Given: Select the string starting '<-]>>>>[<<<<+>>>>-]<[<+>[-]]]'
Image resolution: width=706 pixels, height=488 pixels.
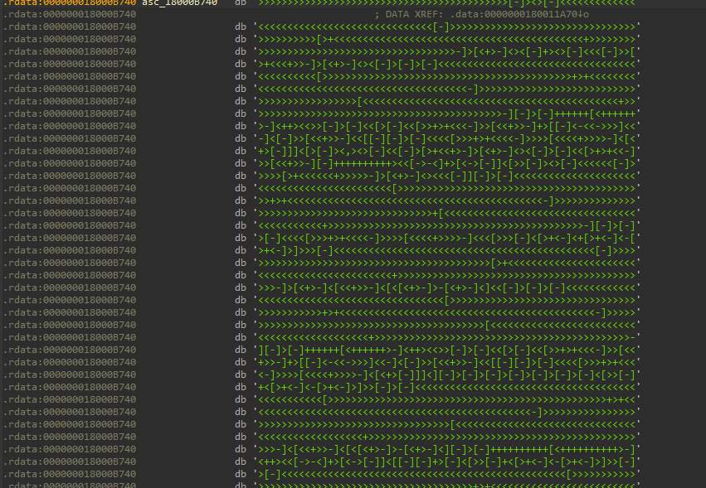Looking at the screenshot, I should [446, 374].
